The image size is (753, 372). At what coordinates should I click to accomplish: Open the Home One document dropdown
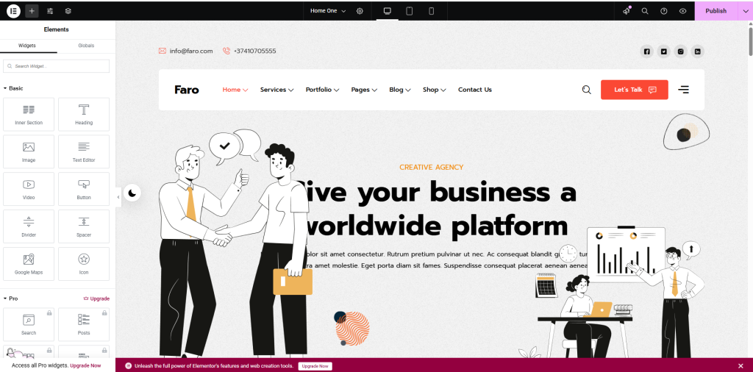(x=327, y=11)
